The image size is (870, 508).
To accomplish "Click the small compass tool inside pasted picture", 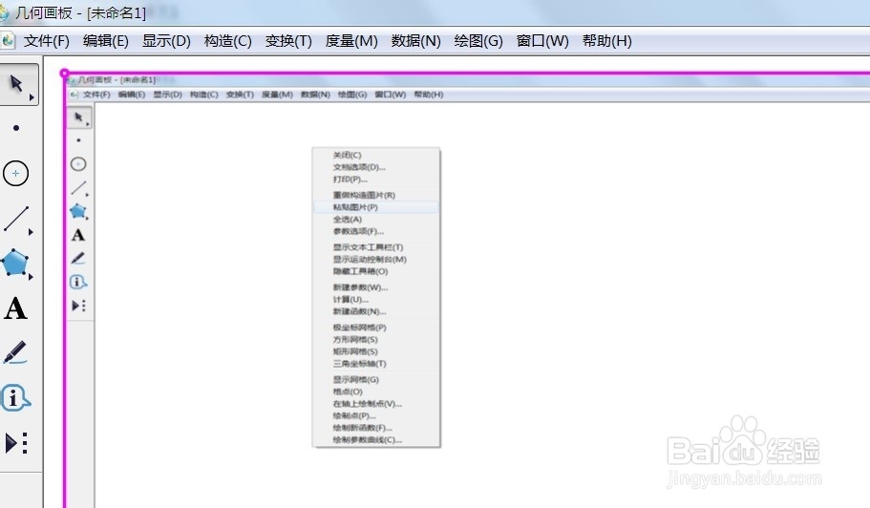I will tap(78, 164).
